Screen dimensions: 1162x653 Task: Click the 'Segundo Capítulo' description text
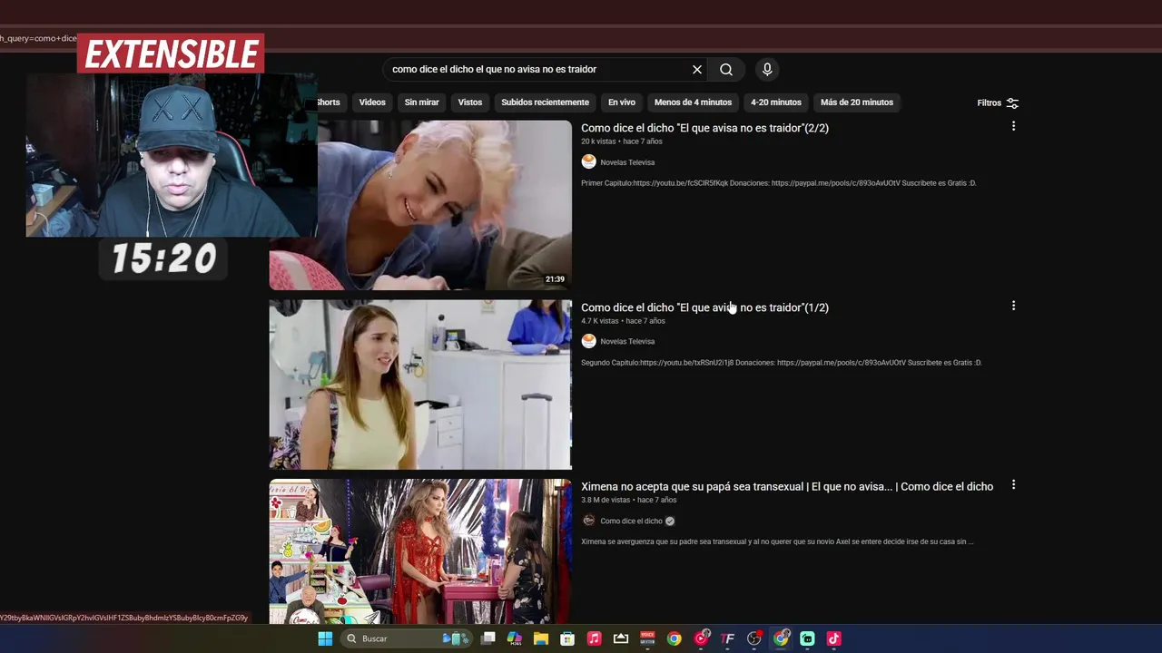(x=781, y=363)
